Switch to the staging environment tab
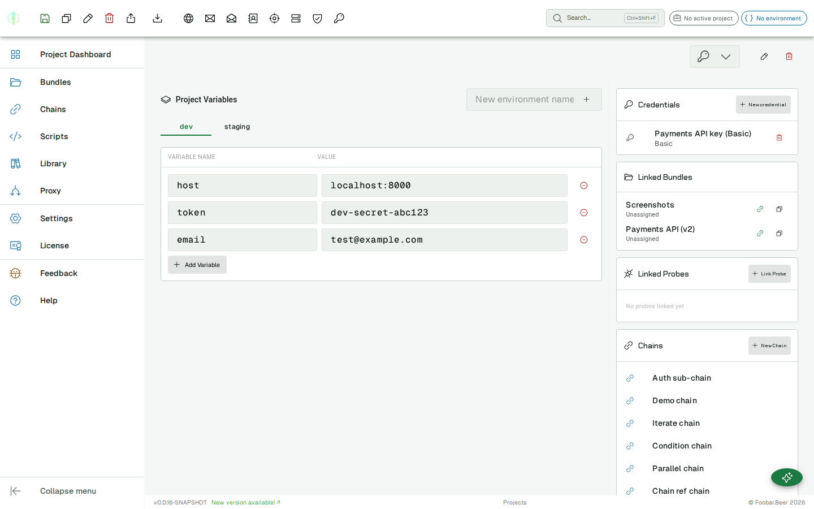This screenshot has width=814, height=509. coord(237,127)
